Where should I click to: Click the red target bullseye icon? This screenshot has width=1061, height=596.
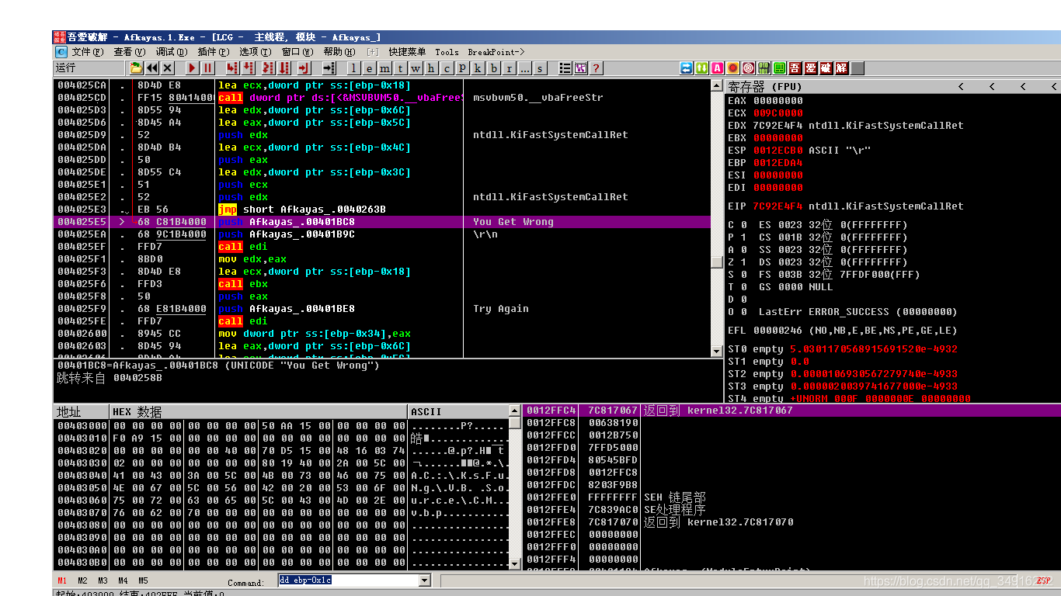[748, 68]
